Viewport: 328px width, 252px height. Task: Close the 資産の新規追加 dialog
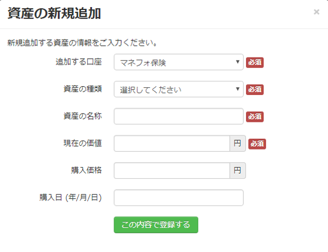316,12
